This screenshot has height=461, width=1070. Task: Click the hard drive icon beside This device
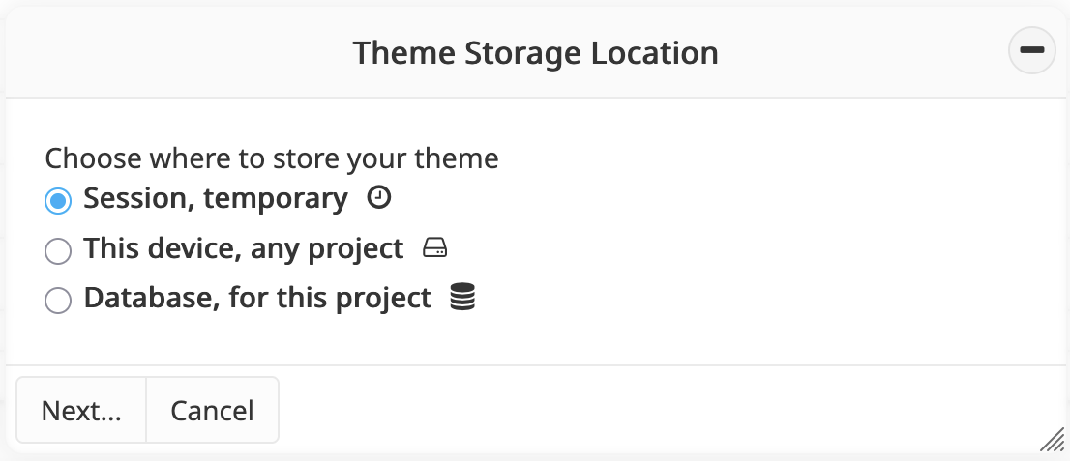coord(435,249)
